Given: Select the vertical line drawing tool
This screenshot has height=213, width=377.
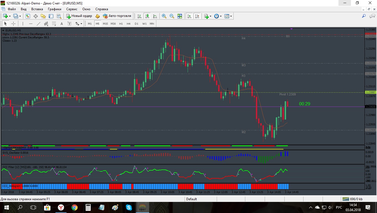Looking at the screenshot, I should [x=23, y=24].
